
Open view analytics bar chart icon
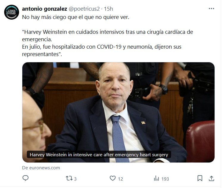tap(157, 179)
